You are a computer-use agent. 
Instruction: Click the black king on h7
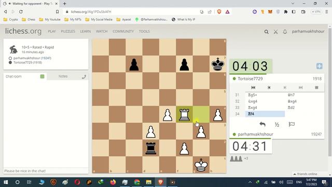(x=218, y=64)
